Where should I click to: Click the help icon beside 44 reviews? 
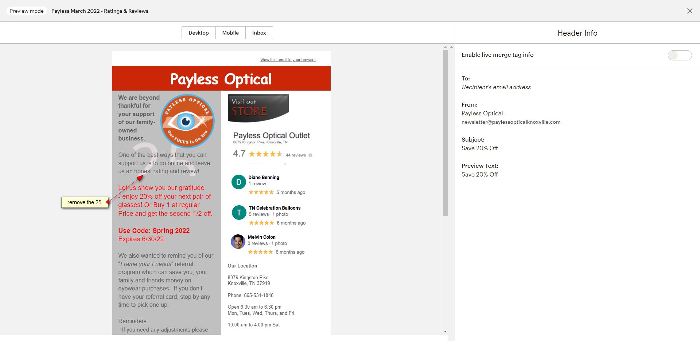(311, 155)
